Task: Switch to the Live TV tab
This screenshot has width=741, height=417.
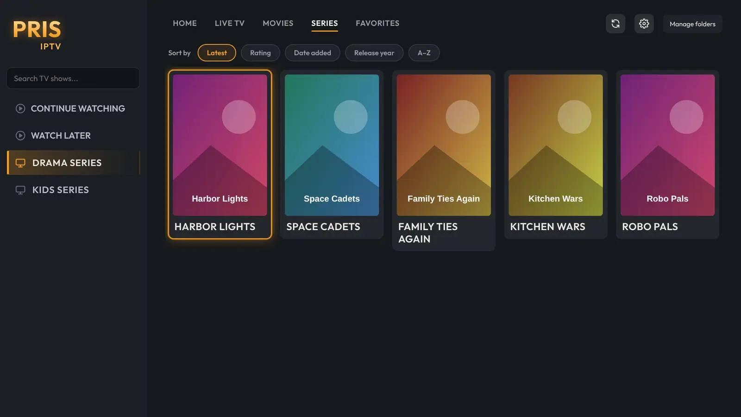Action: point(230,23)
